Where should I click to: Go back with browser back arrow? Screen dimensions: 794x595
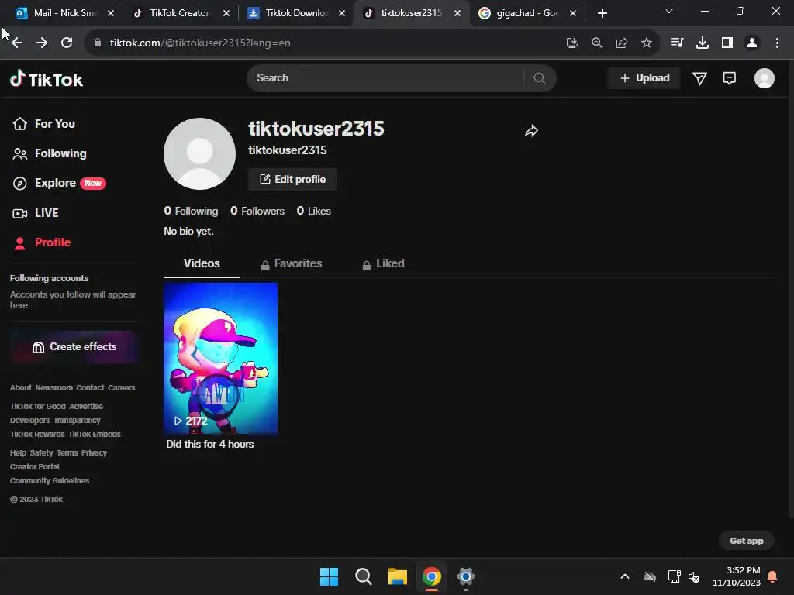(17, 43)
